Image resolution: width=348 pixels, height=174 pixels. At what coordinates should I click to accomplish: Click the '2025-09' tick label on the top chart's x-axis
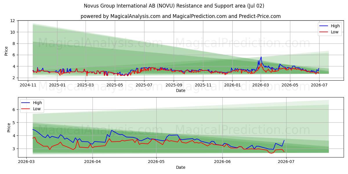coord(174,85)
